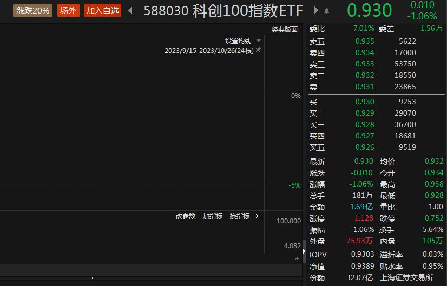Image resolution: width=447 pixels, height=286 pixels.
Task: Select 买二 price 0.929
Action: point(365,114)
